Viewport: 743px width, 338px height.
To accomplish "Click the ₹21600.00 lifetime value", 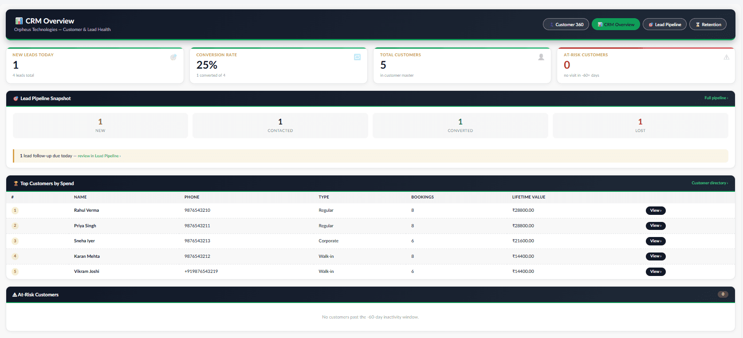I will pyautogui.click(x=523, y=241).
